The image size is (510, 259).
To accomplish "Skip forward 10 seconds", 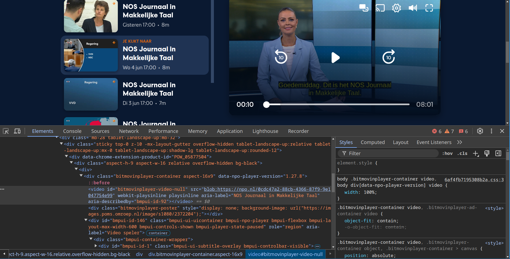I will pos(389,57).
